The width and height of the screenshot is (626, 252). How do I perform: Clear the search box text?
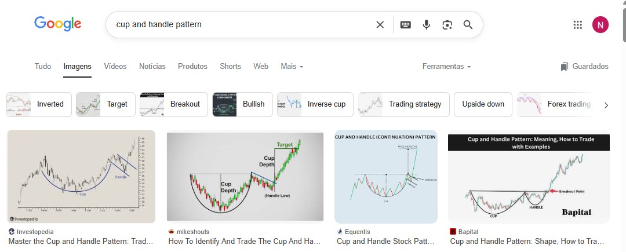pyautogui.click(x=380, y=24)
